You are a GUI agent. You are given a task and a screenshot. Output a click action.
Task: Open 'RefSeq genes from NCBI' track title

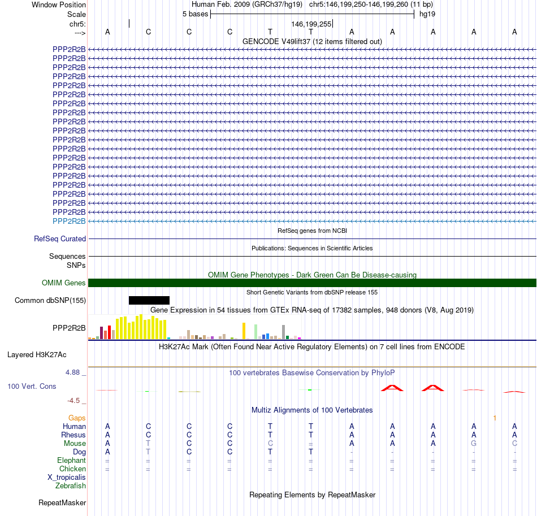click(x=312, y=231)
